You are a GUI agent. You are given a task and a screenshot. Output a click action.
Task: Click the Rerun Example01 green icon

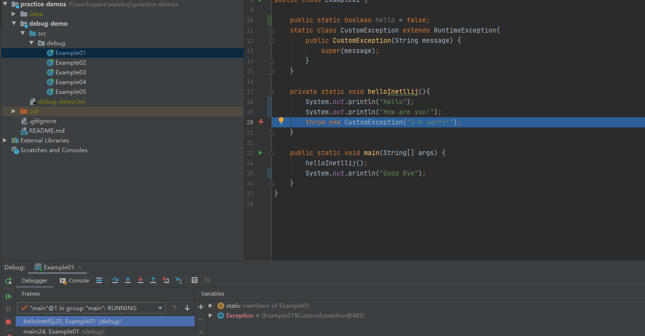coord(8,281)
